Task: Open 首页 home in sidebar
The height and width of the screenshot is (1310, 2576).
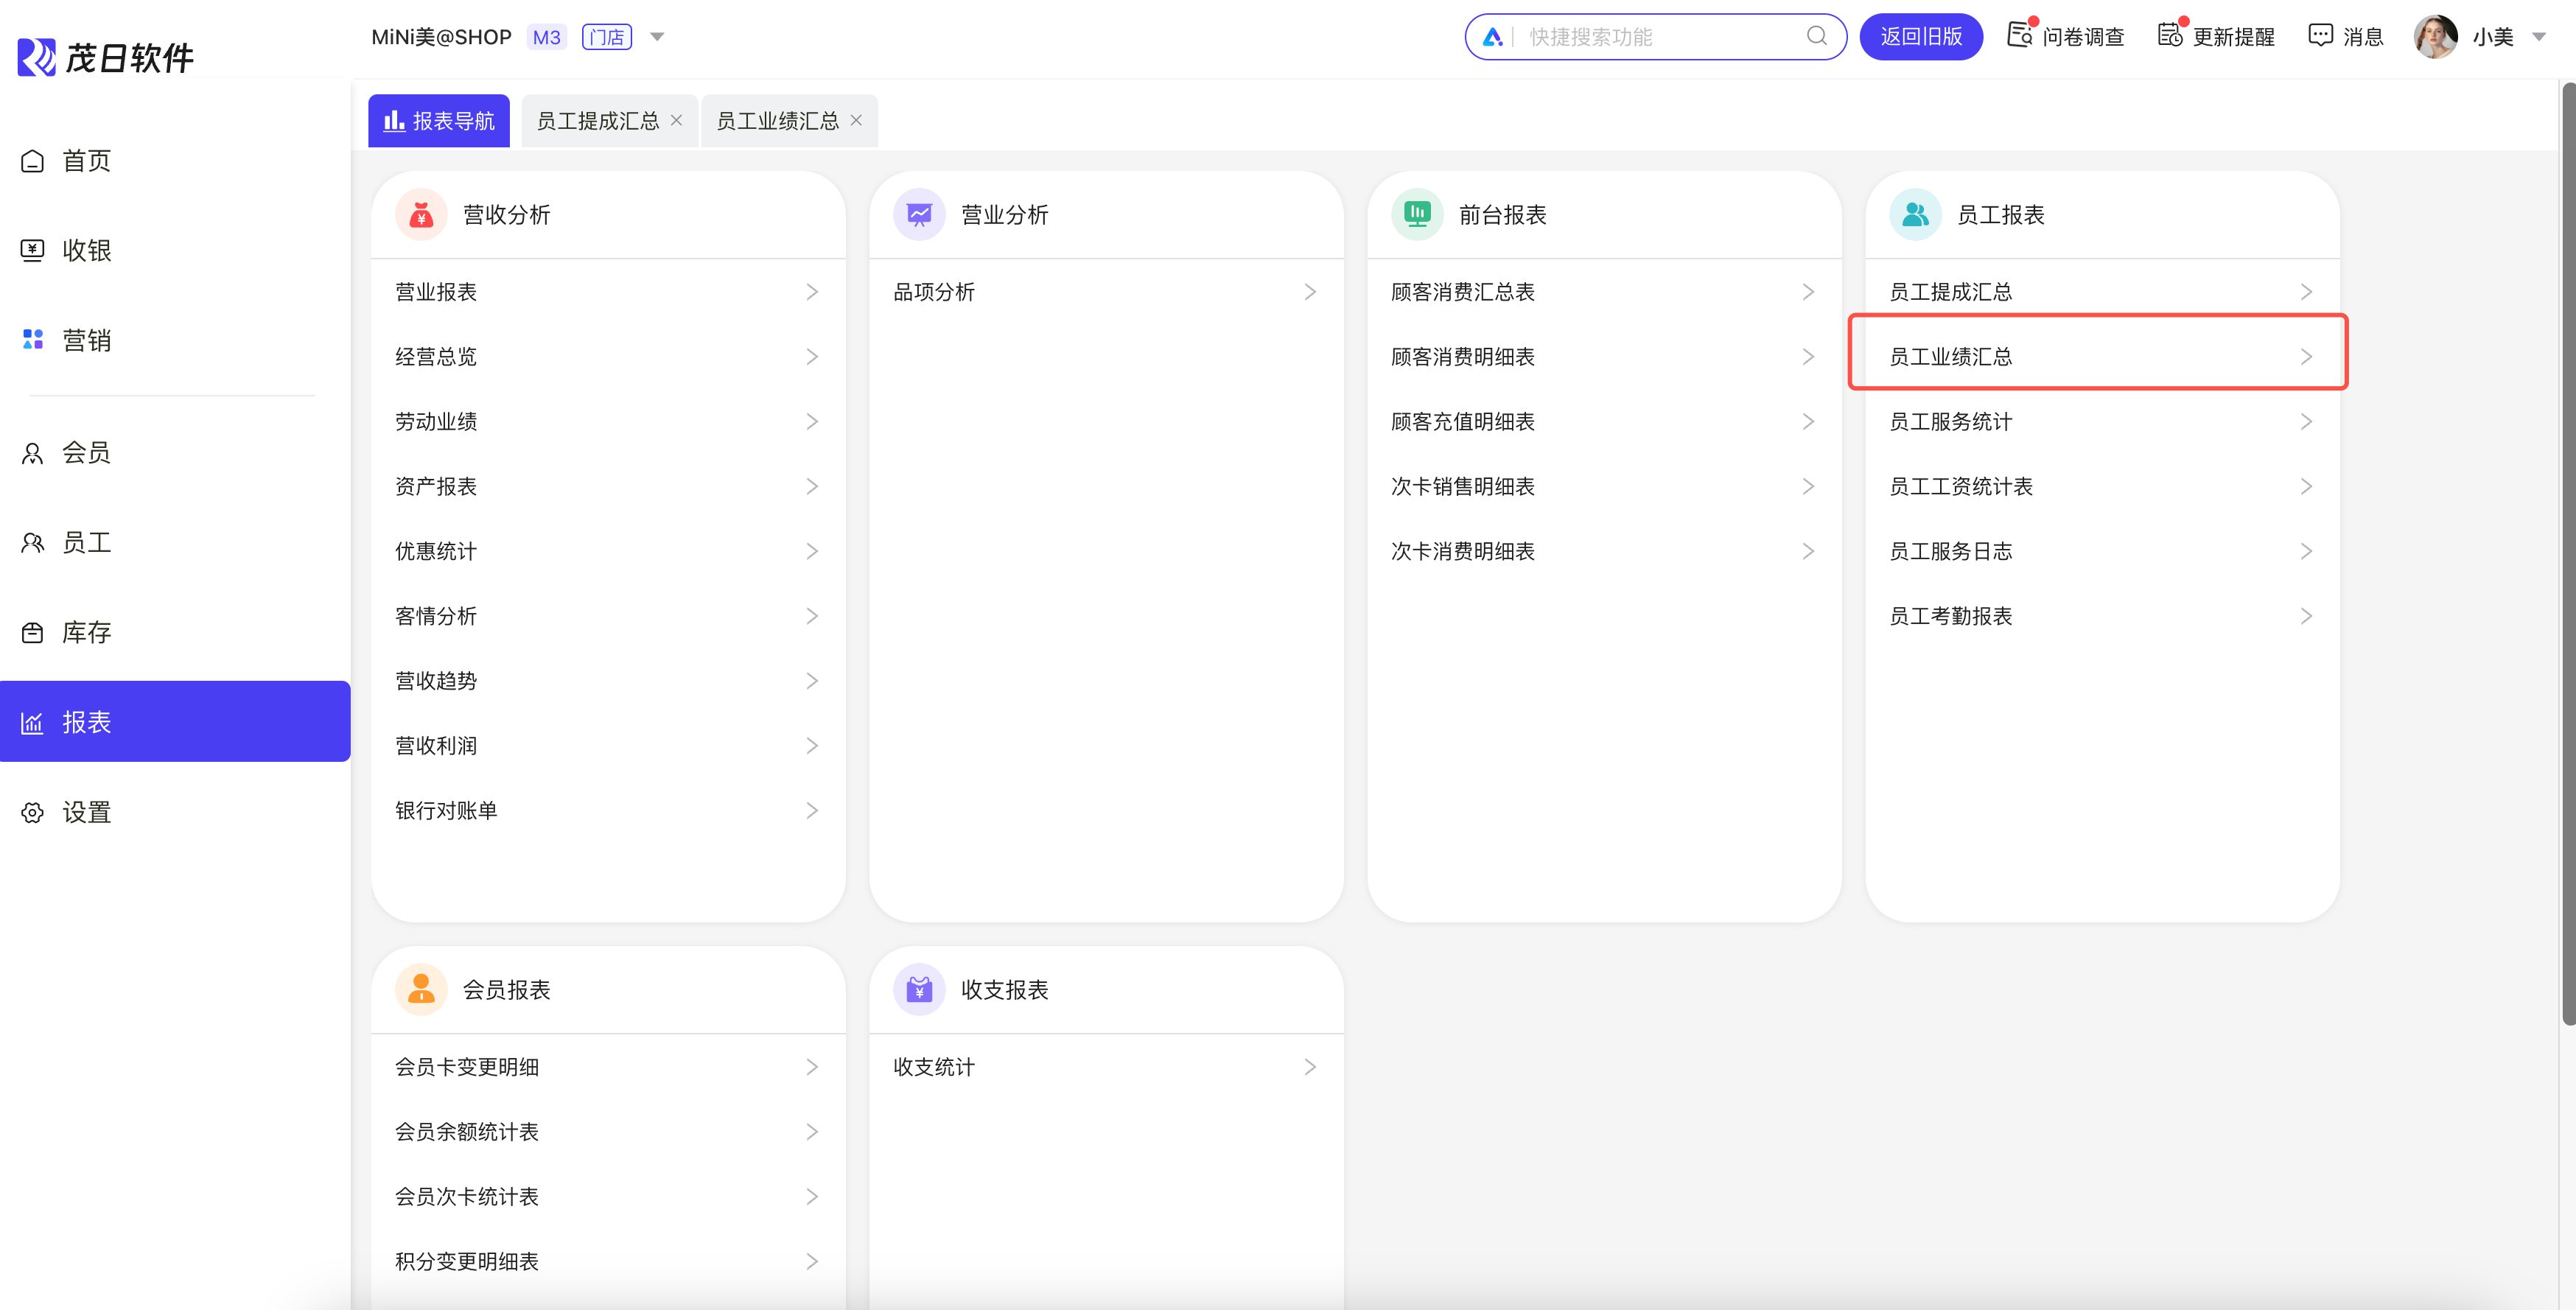Action: point(175,161)
